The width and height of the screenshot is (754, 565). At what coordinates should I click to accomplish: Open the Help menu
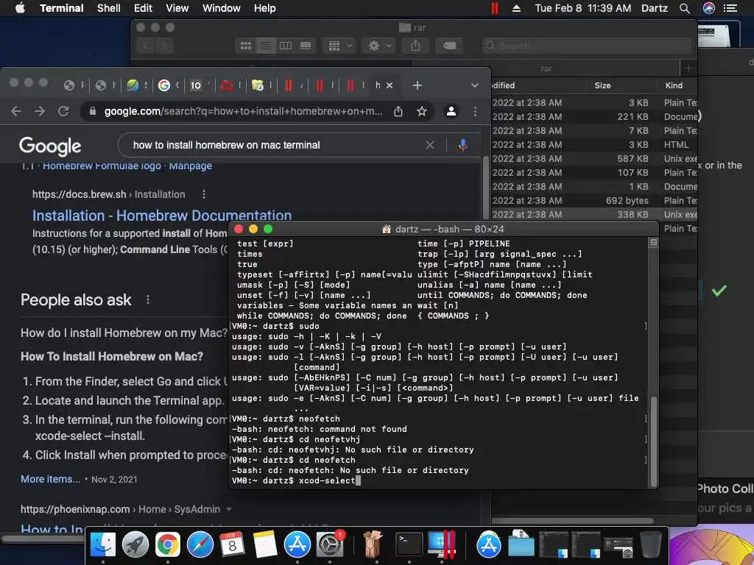point(264,8)
